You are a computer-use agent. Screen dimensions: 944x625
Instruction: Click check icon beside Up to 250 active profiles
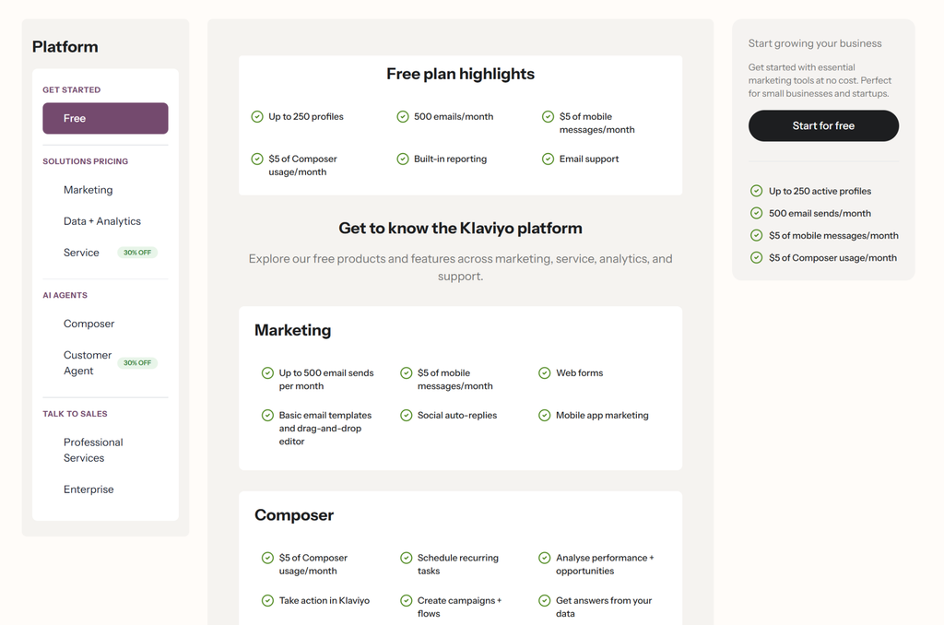pos(757,191)
